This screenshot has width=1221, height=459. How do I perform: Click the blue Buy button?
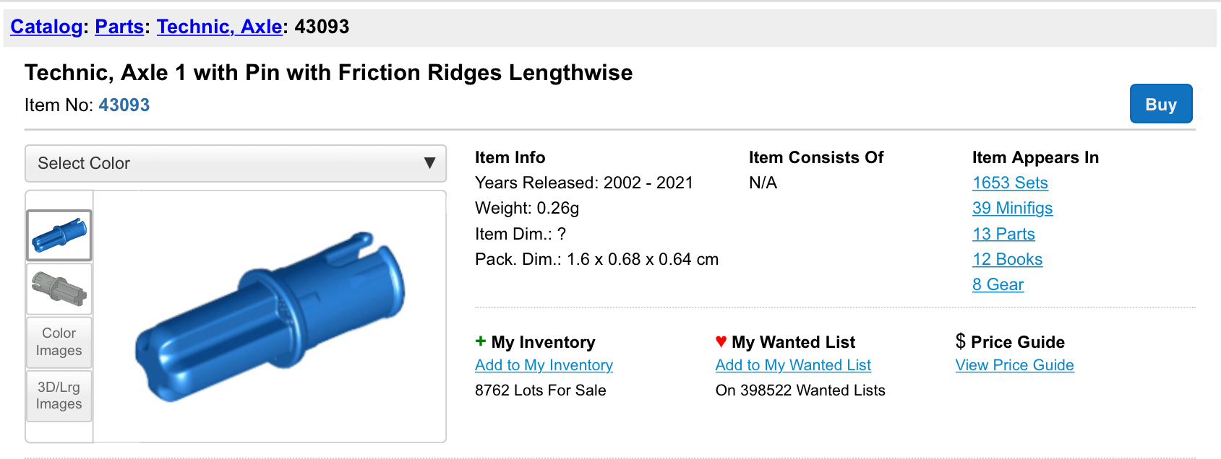(1160, 104)
